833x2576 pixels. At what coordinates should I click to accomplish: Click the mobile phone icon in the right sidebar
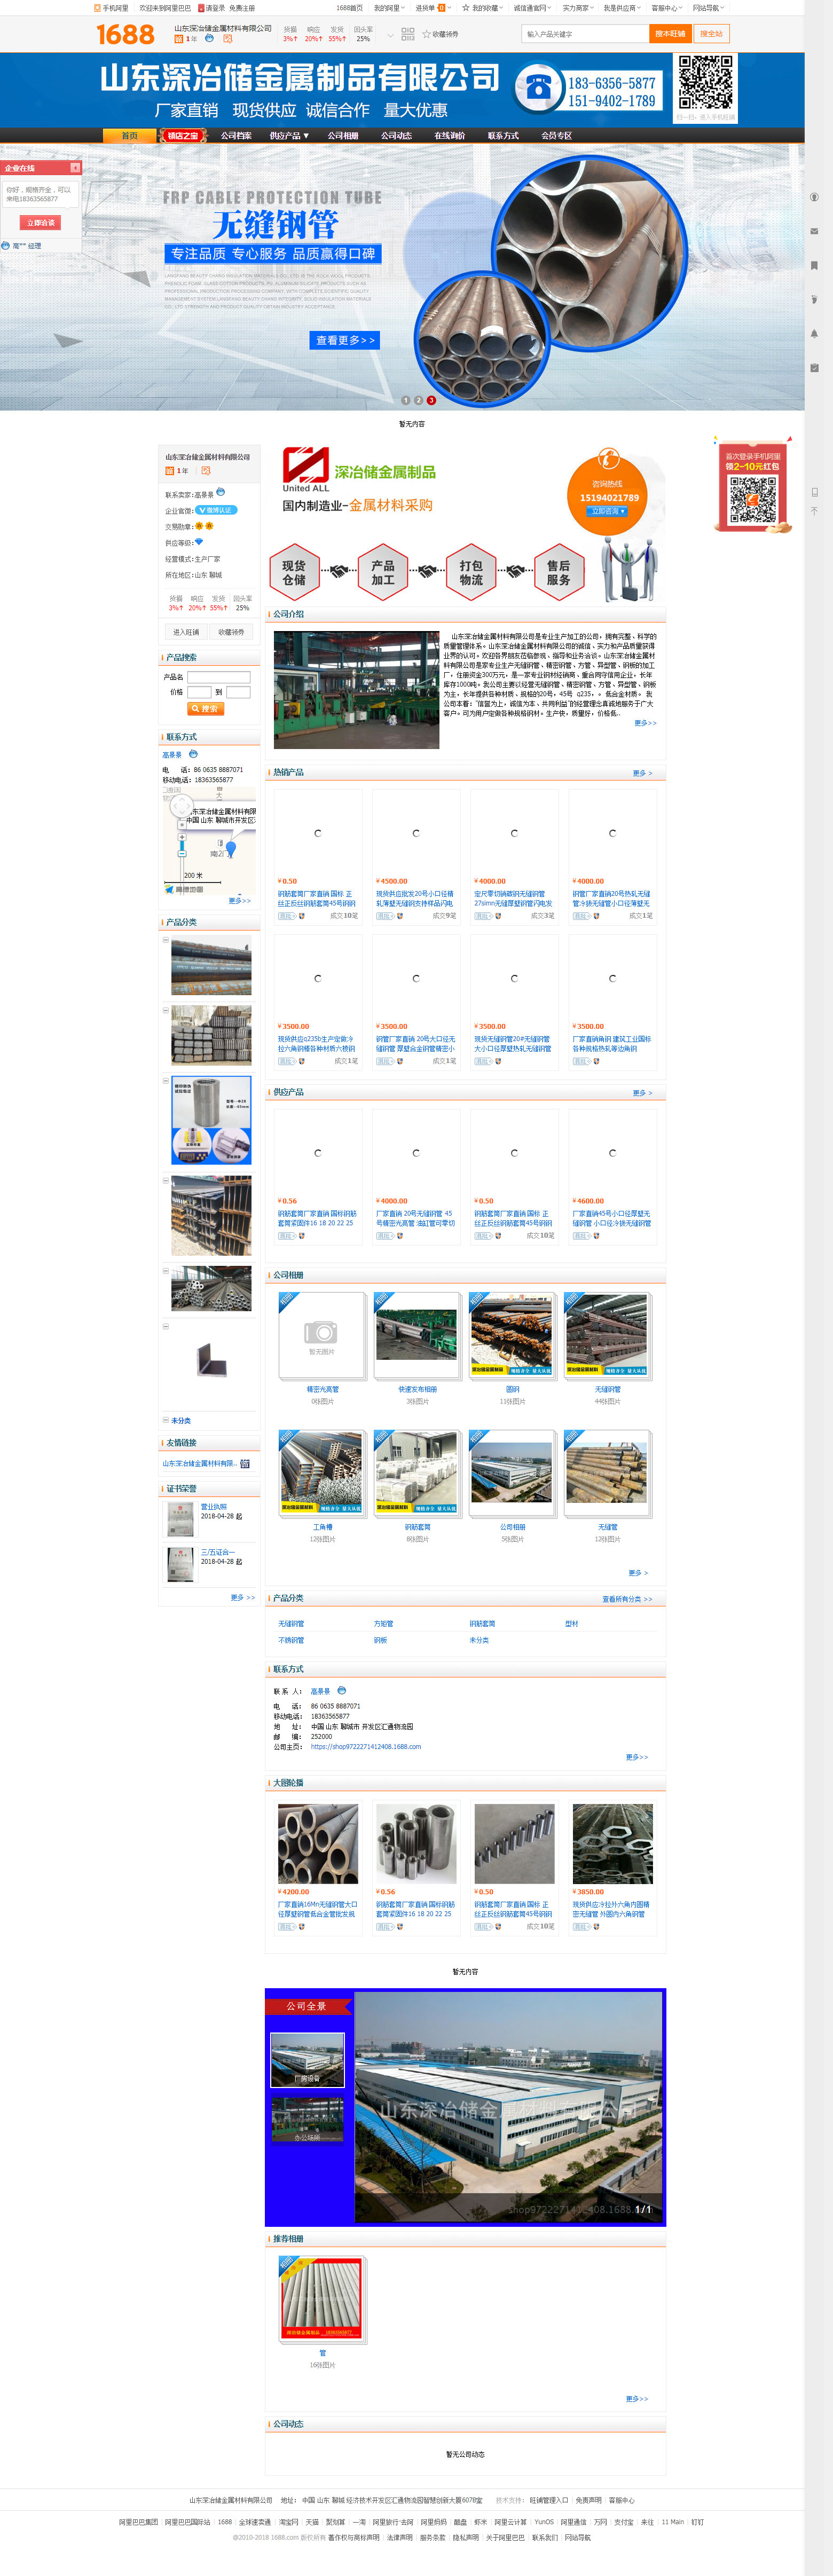(814, 492)
